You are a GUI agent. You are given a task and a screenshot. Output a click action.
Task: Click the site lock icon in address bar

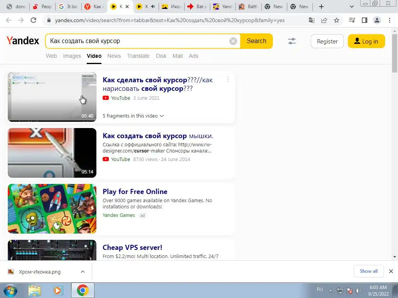point(49,20)
